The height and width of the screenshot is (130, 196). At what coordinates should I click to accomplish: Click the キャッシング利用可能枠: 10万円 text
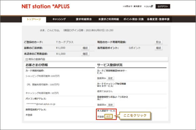pyautogui.click(x=42, y=93)
